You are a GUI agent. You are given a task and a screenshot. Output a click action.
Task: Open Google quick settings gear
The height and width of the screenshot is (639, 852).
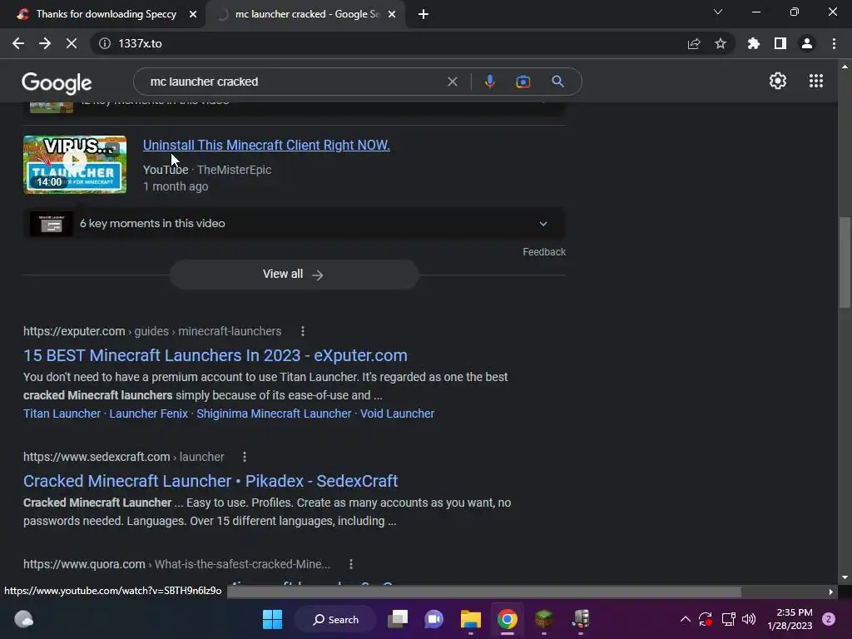778,81
